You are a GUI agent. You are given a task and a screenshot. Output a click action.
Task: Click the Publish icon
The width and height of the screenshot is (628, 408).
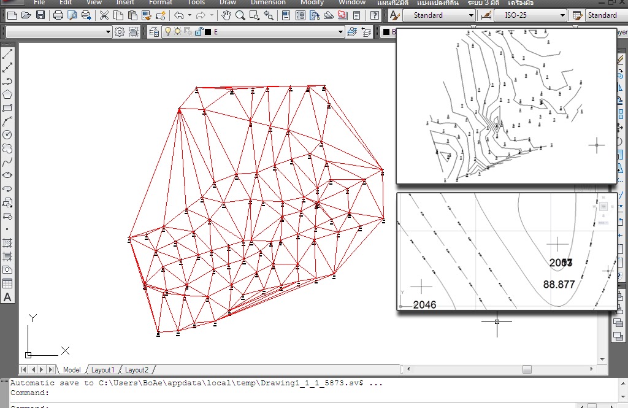tap(86, 15)
